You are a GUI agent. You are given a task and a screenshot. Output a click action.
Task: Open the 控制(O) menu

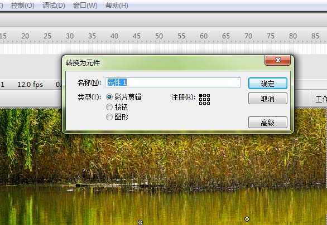22,6
